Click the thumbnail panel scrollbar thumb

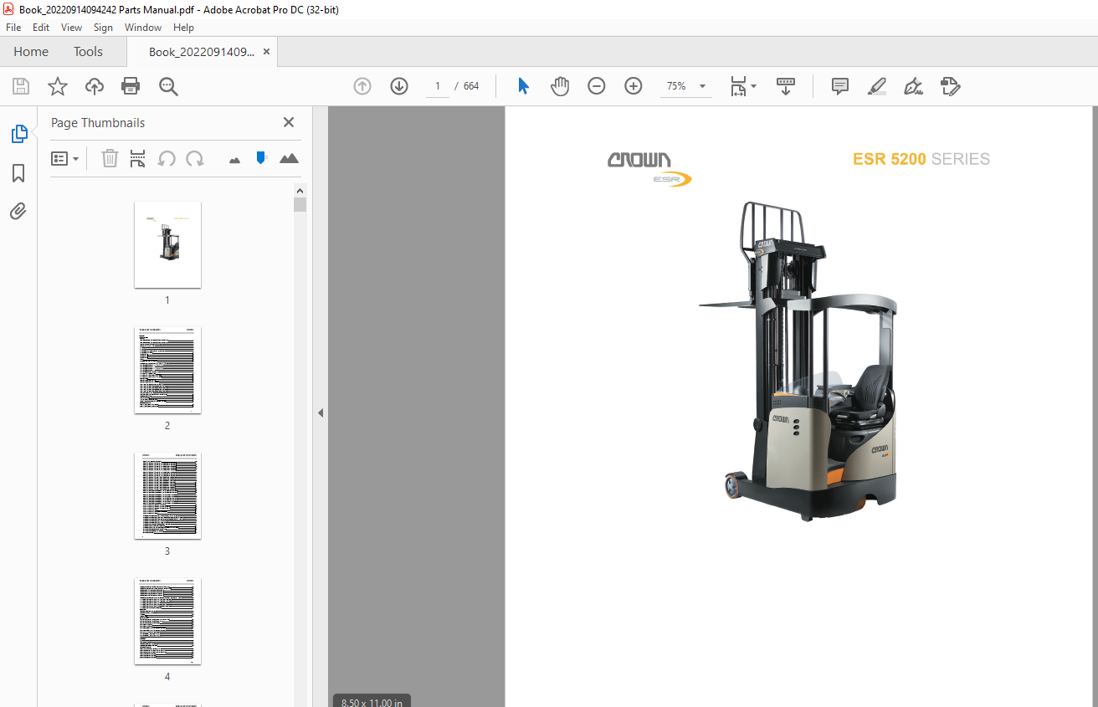pyautogui.click(x=300, y=205)
